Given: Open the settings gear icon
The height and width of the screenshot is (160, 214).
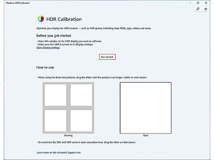Looking at the screenshot, I should [206, 9].
